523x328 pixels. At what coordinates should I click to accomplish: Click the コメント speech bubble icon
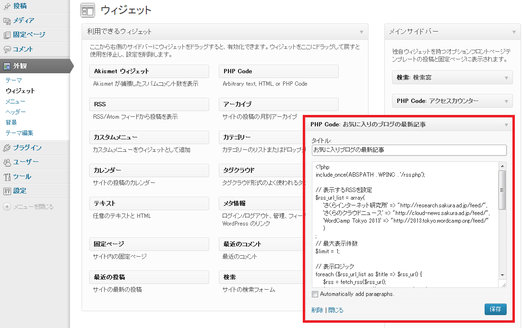click(x=7, y=49)
